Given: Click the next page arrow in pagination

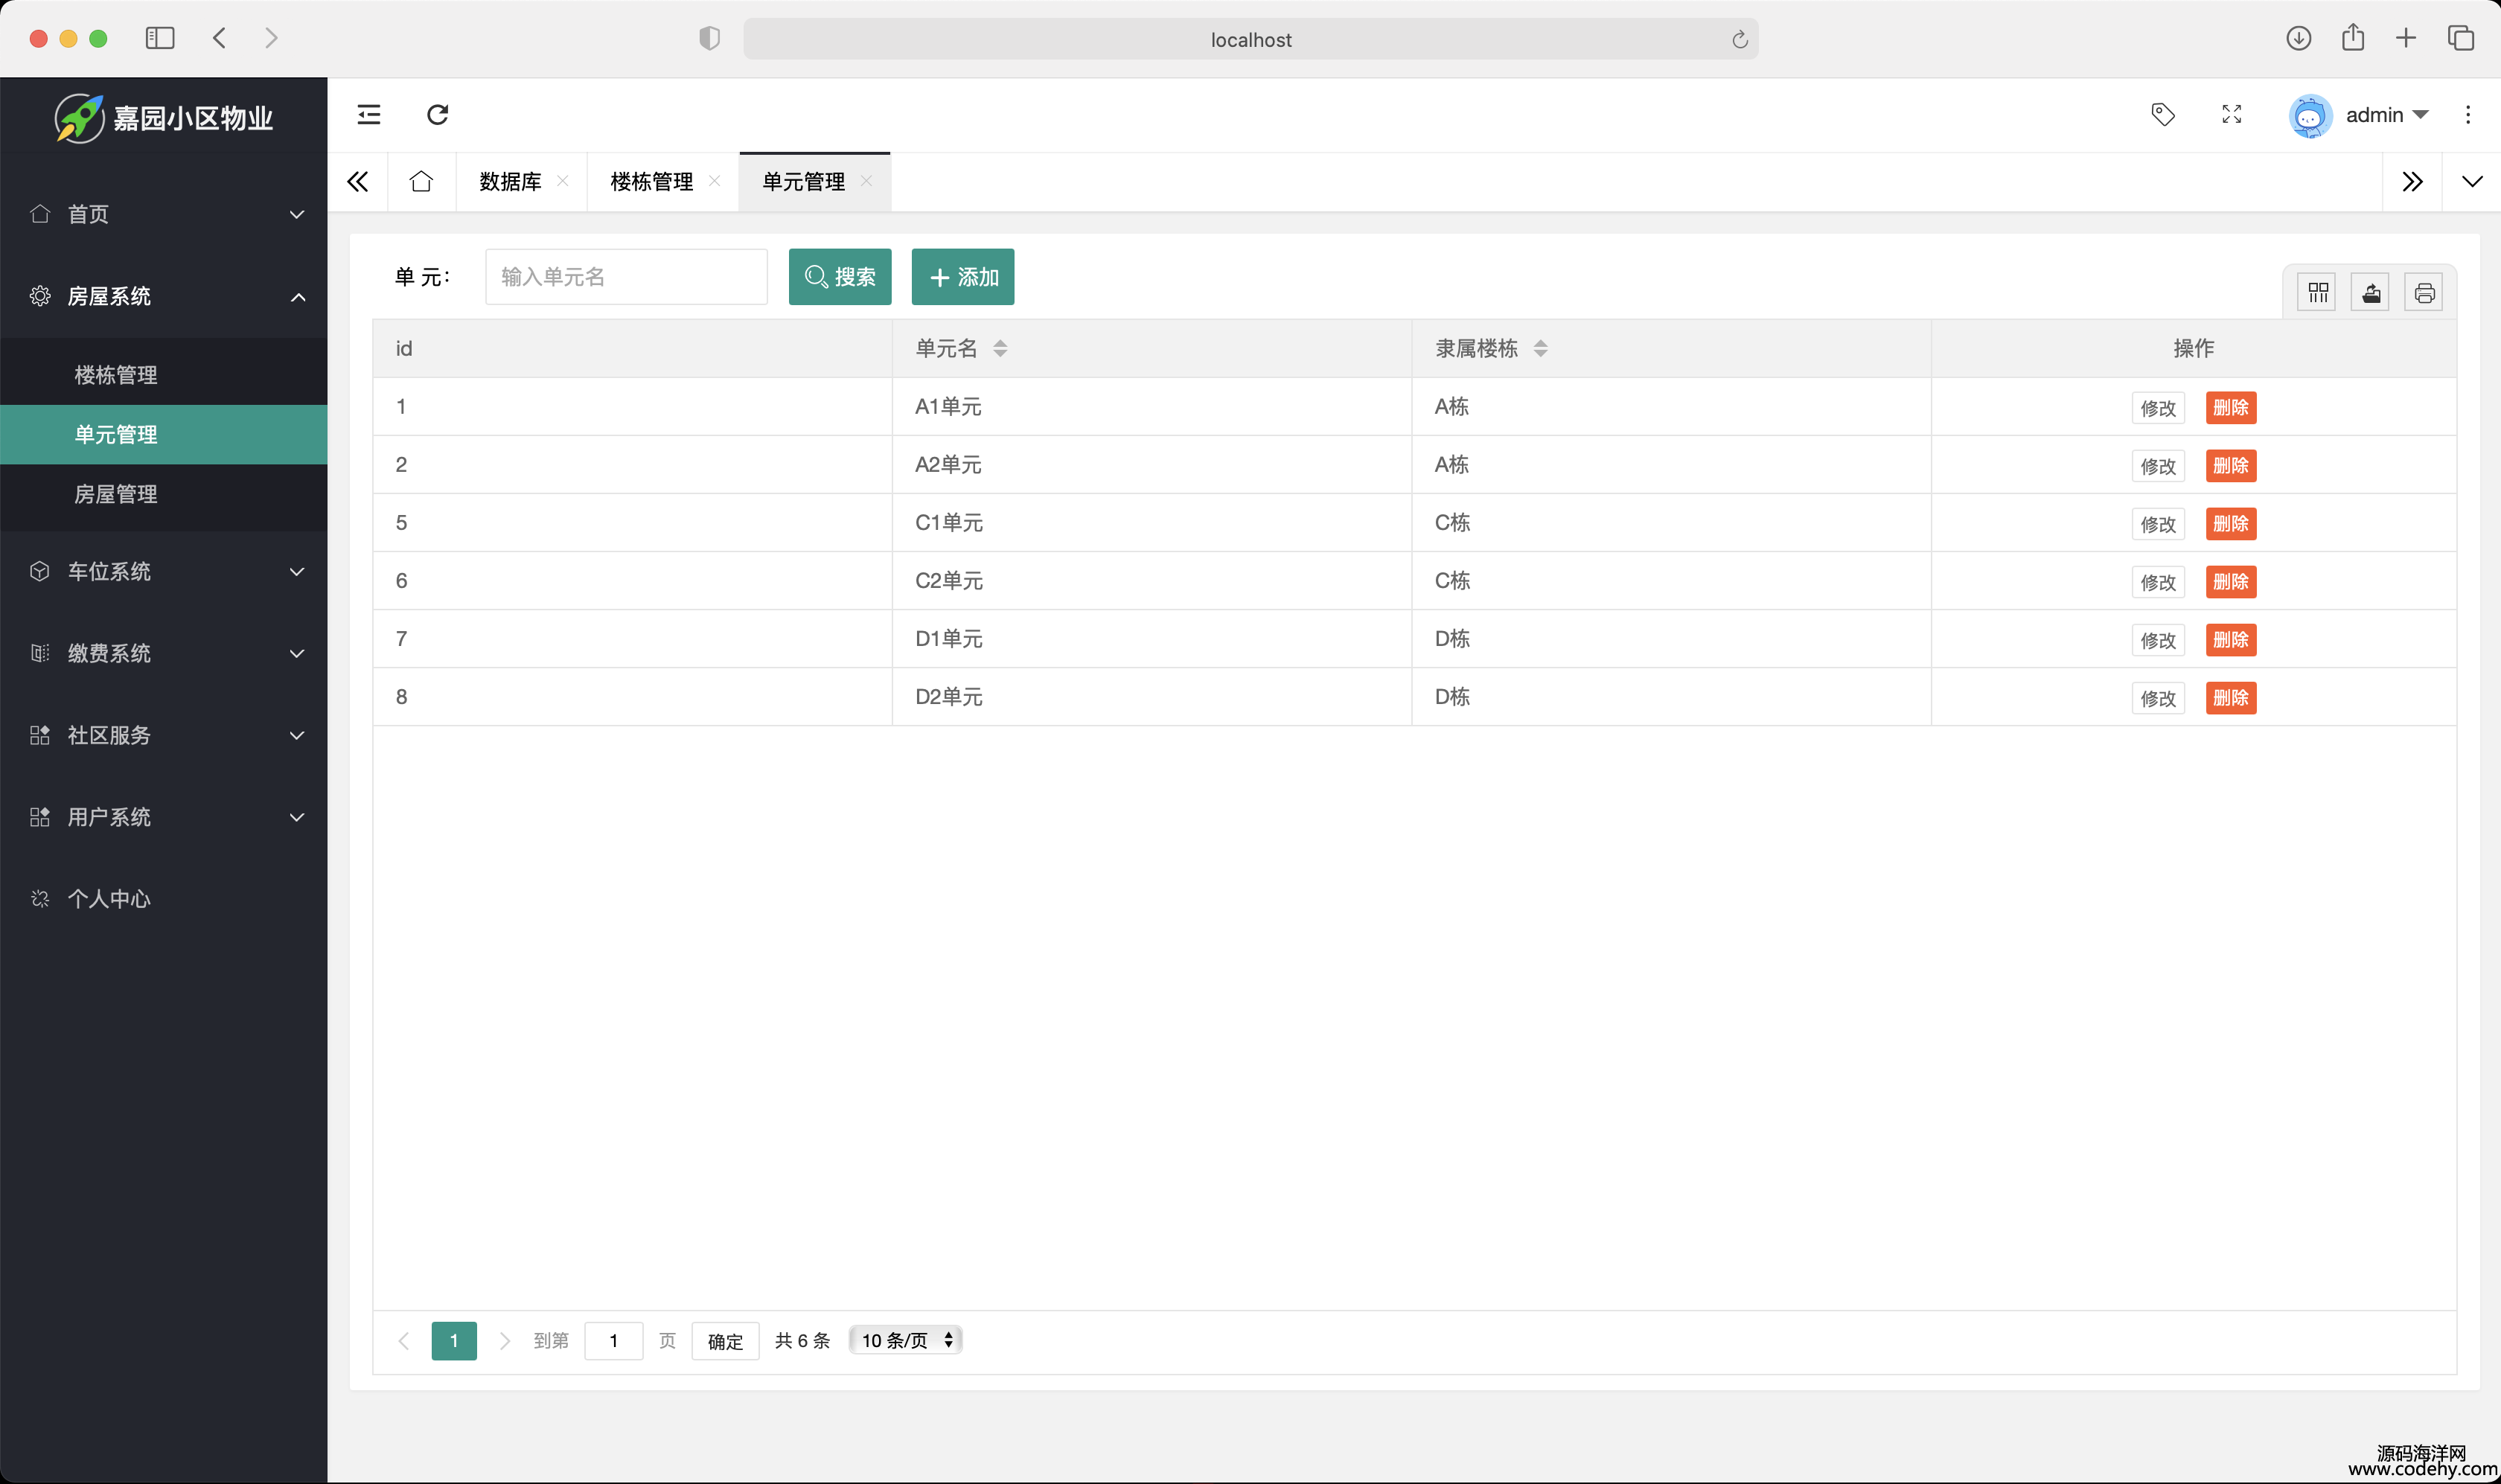Looking at the screenshot, I should (x=505, y=1341).
